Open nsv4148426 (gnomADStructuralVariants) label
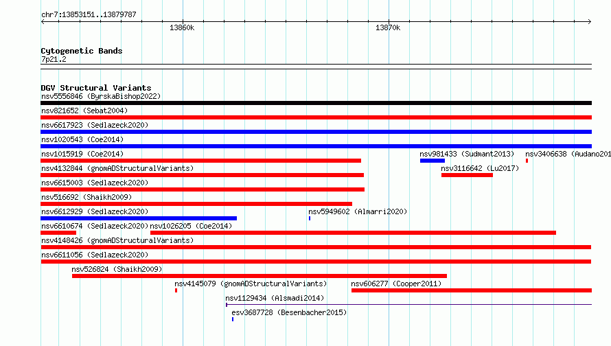Viewport: 611px width, 346px height. click(117, 240)
